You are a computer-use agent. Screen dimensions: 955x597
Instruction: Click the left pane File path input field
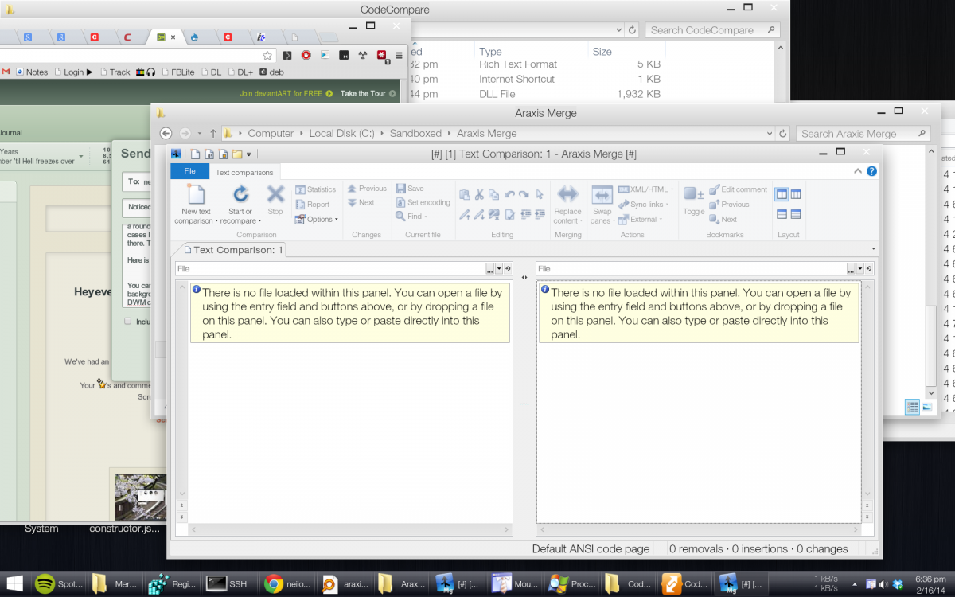point(330,269)
